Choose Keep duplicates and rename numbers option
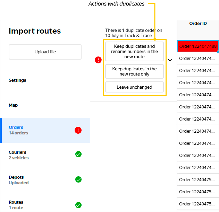 click(x=134, y=52)
